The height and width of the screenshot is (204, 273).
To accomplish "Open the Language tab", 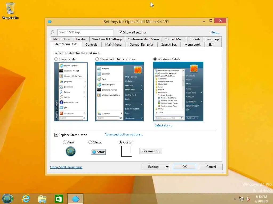I will [212, 39].
